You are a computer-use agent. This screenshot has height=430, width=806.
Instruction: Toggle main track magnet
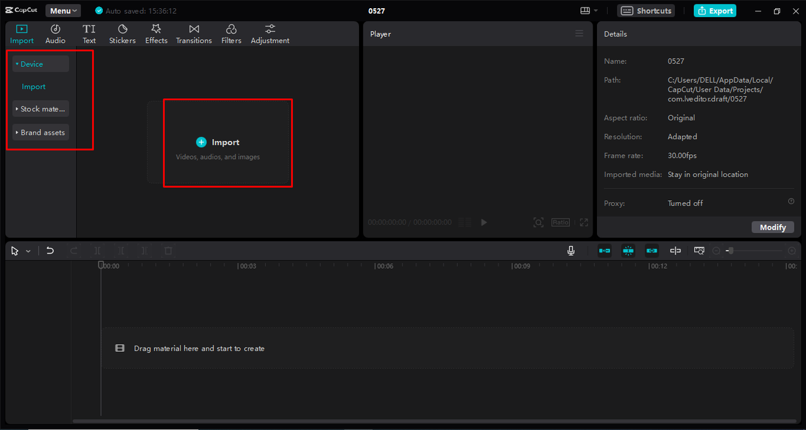tap(604, 251)
